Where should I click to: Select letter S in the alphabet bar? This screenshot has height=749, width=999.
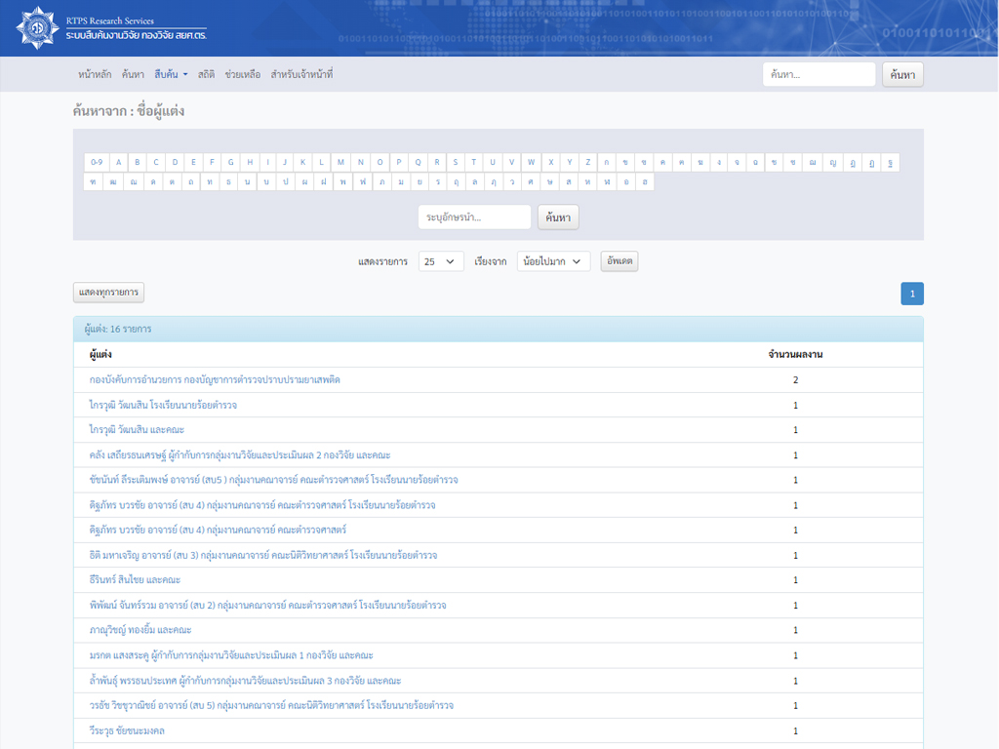[x=455, y=162]
